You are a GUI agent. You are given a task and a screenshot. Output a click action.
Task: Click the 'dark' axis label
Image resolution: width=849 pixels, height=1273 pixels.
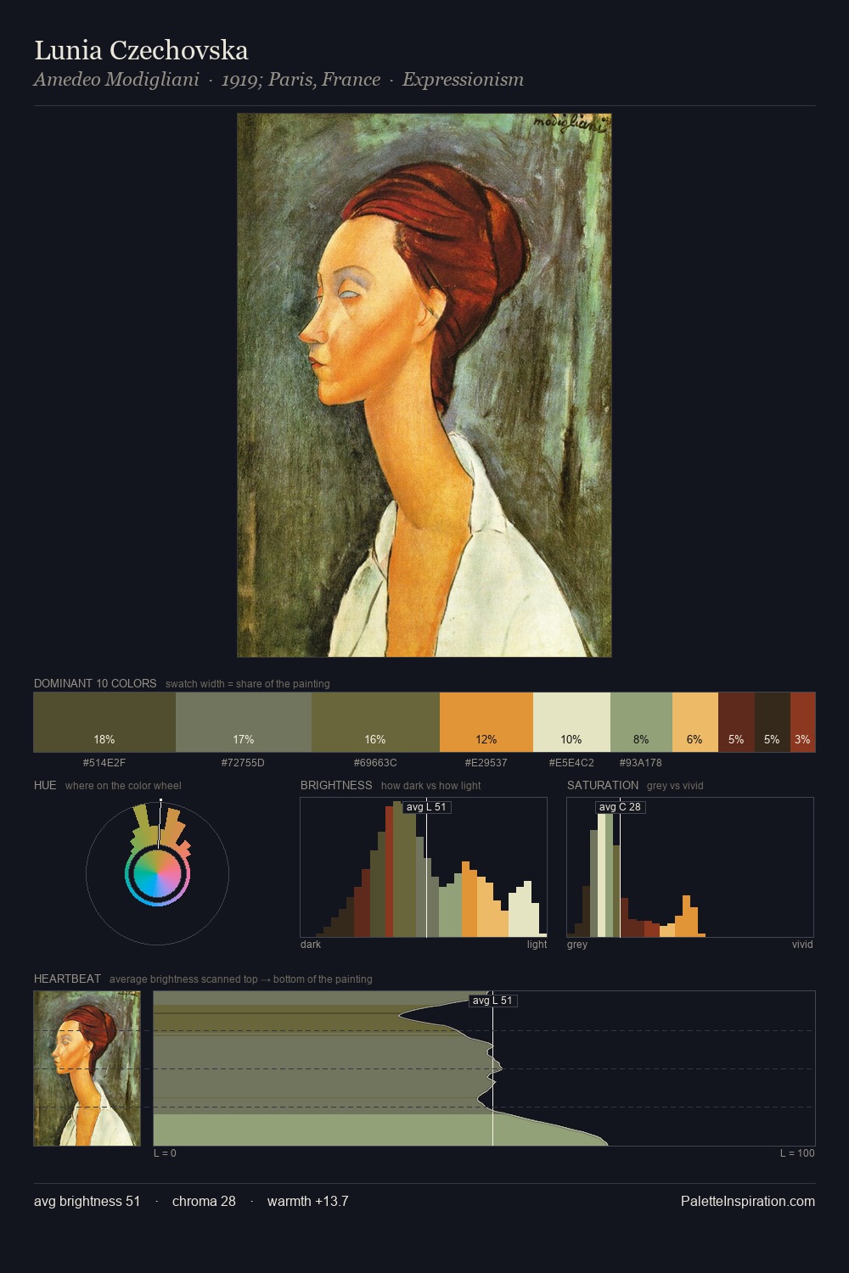311,945
